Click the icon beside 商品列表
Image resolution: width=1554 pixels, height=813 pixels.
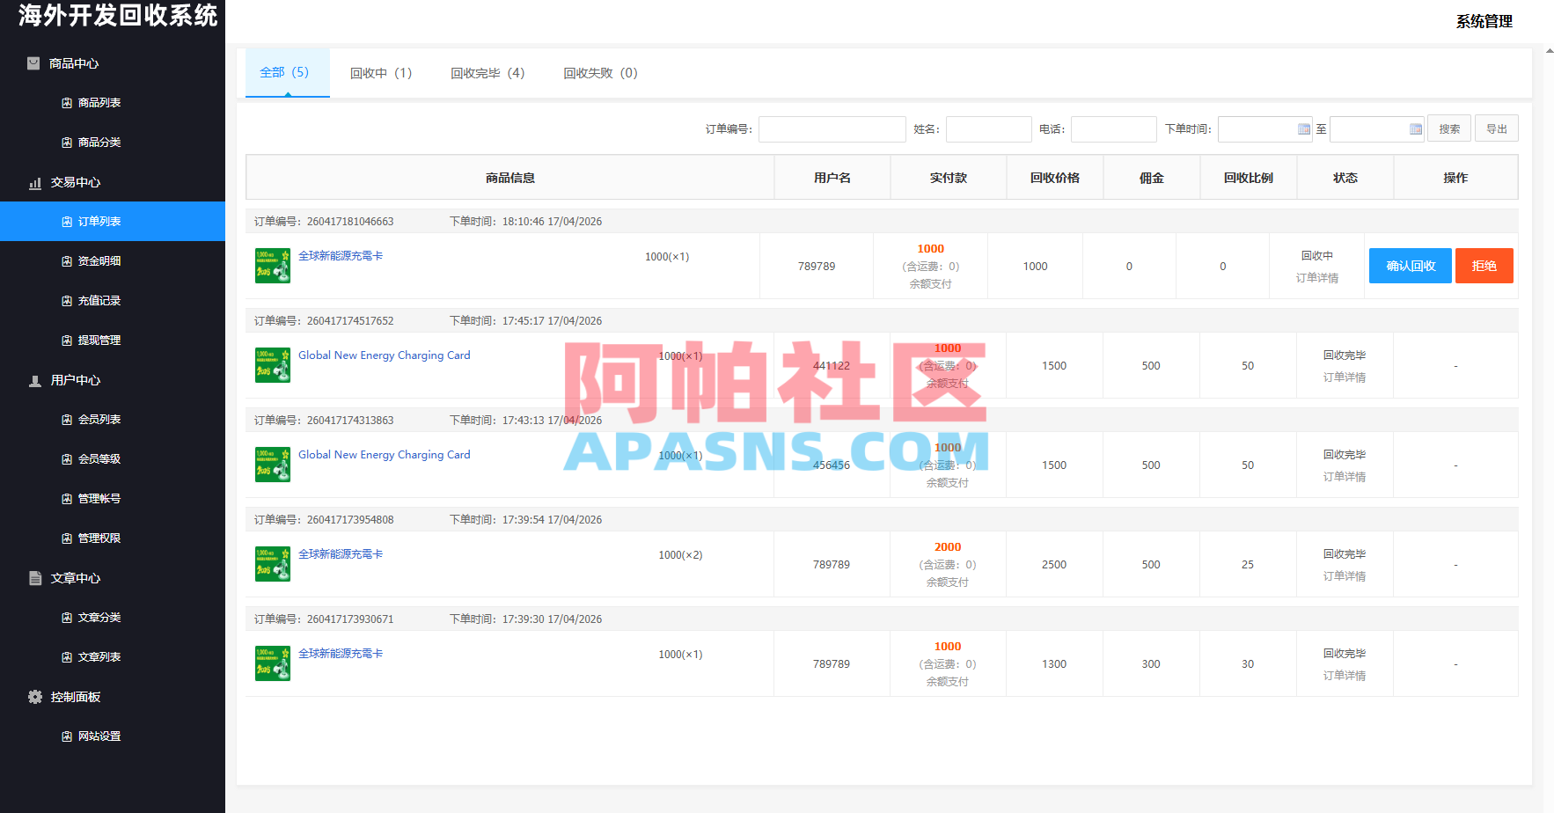[x=67, y=103]
